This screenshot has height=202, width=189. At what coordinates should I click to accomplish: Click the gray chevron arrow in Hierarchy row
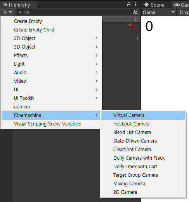(x=138, y=38)
